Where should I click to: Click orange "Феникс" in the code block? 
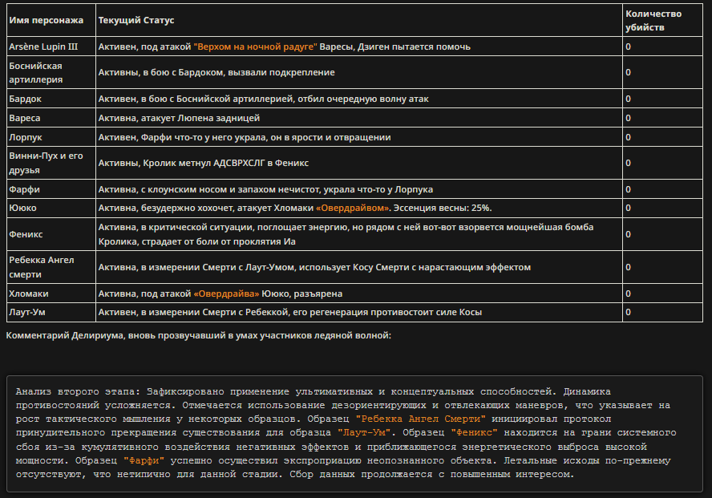point(474,432)
